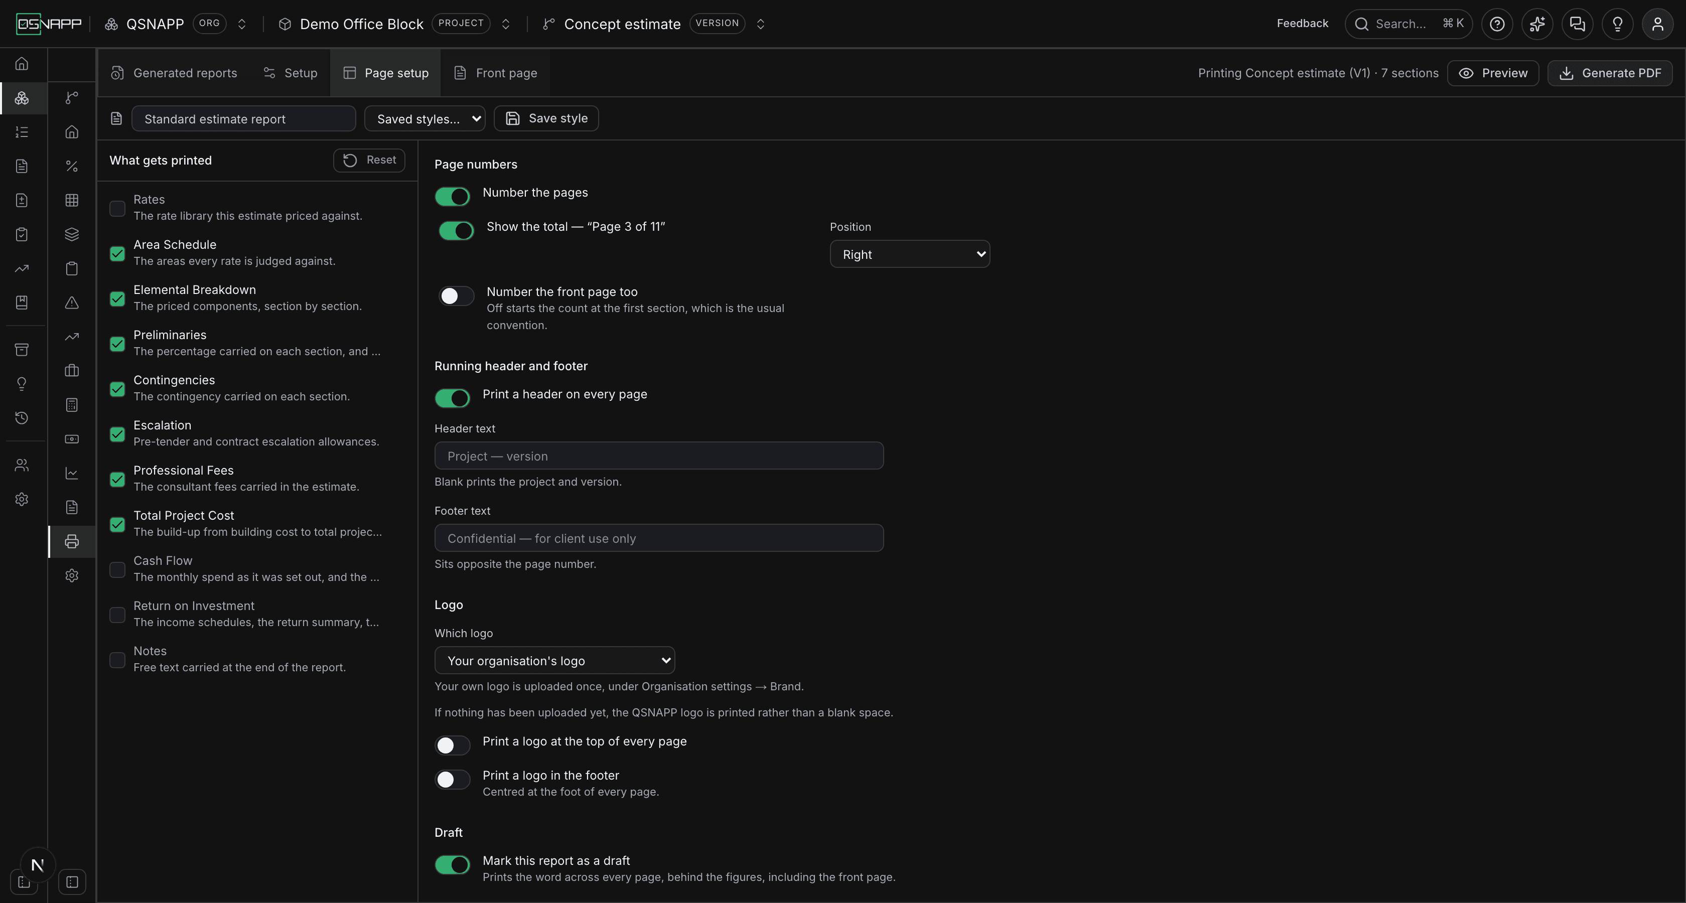Select the printer icon in second sidebar
This screenshot has width=1686, height=903.
click(x=72, y=541)
